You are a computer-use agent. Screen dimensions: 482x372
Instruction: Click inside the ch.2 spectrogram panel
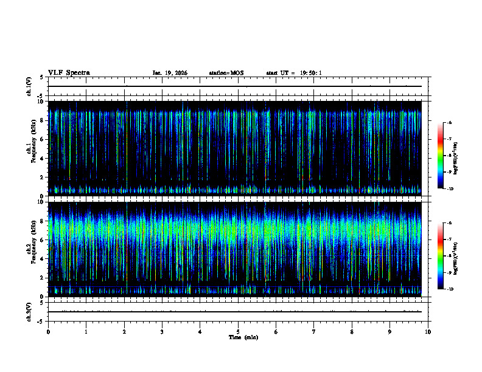point(235,249)
